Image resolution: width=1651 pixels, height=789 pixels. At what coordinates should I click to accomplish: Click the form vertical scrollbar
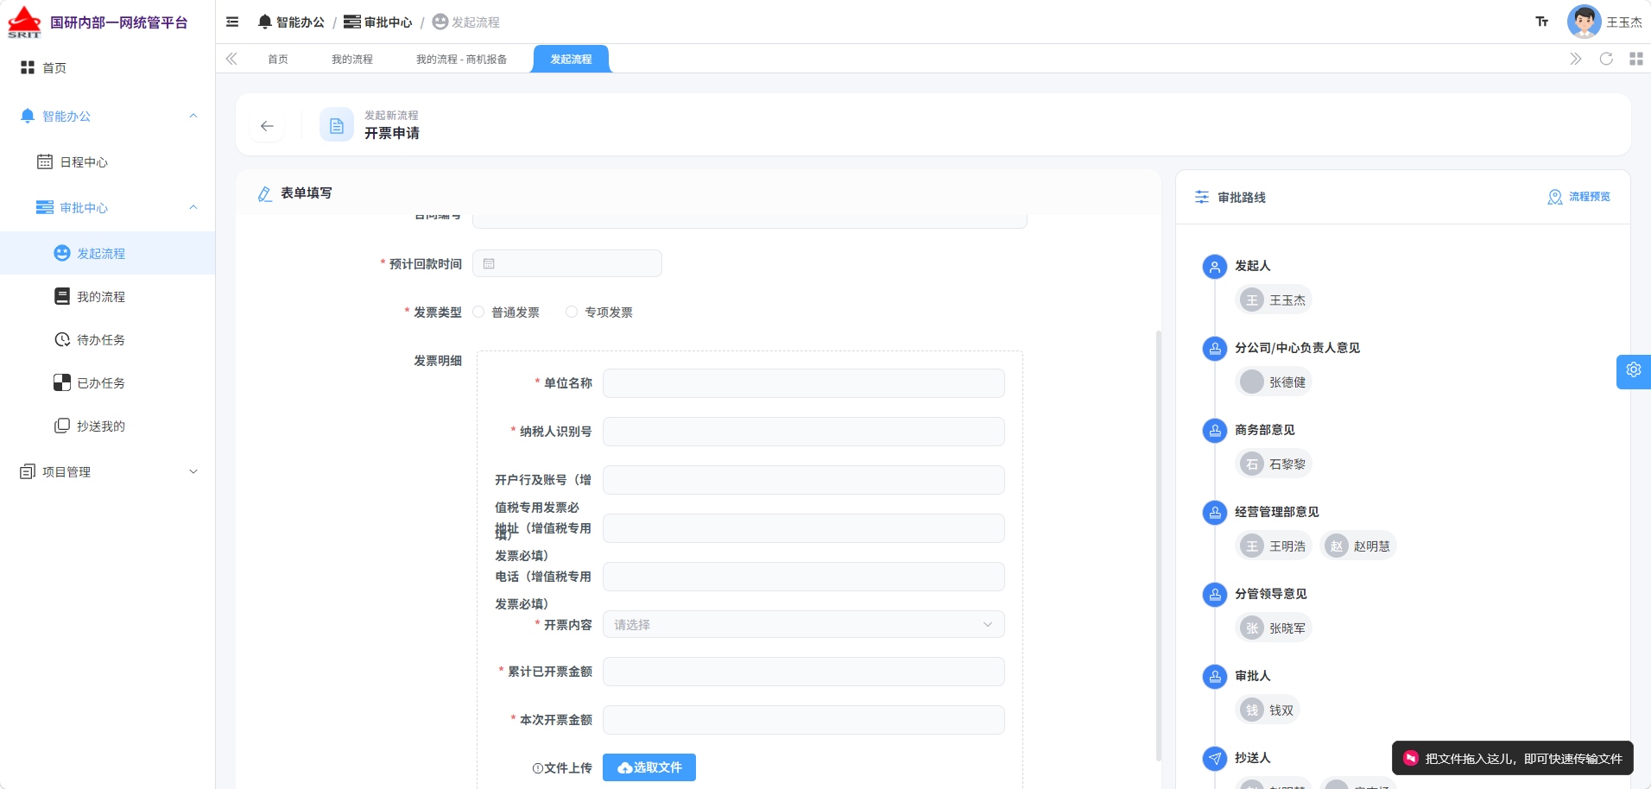[1158, 546]
